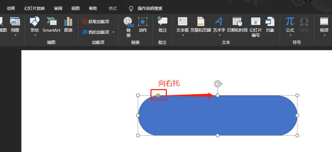Insert a 图表 chart
This screenshot has width=332, height=152.
tap(68, 24)
